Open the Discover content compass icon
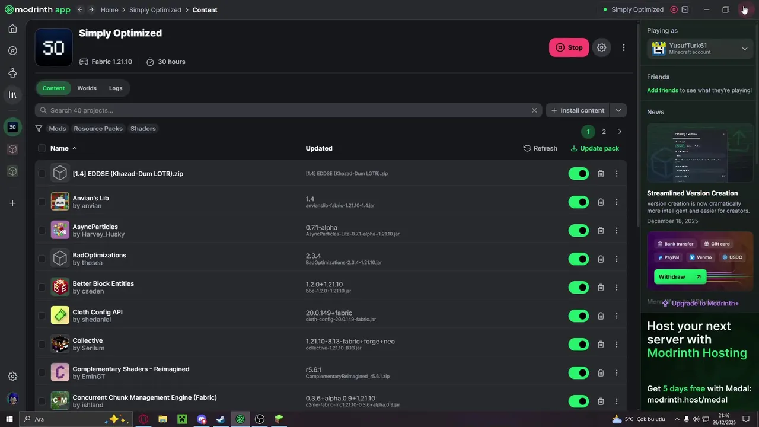759x427 pixels. coord(12,50)
